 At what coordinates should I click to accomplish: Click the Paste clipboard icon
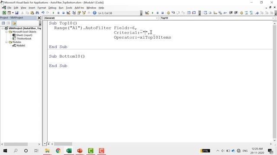pos(32,13)
